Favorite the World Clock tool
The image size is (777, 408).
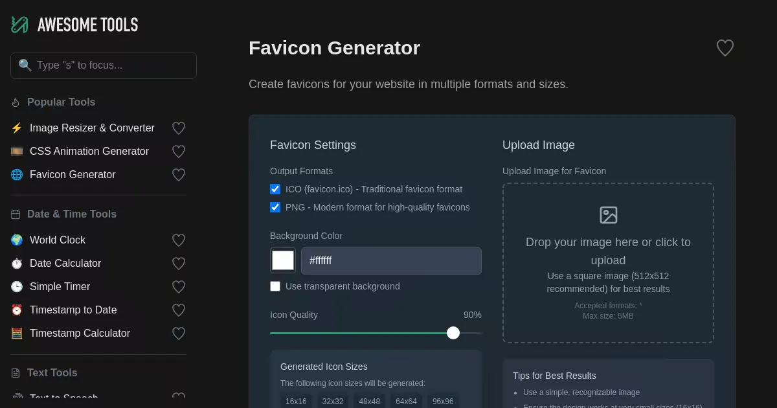179,240
